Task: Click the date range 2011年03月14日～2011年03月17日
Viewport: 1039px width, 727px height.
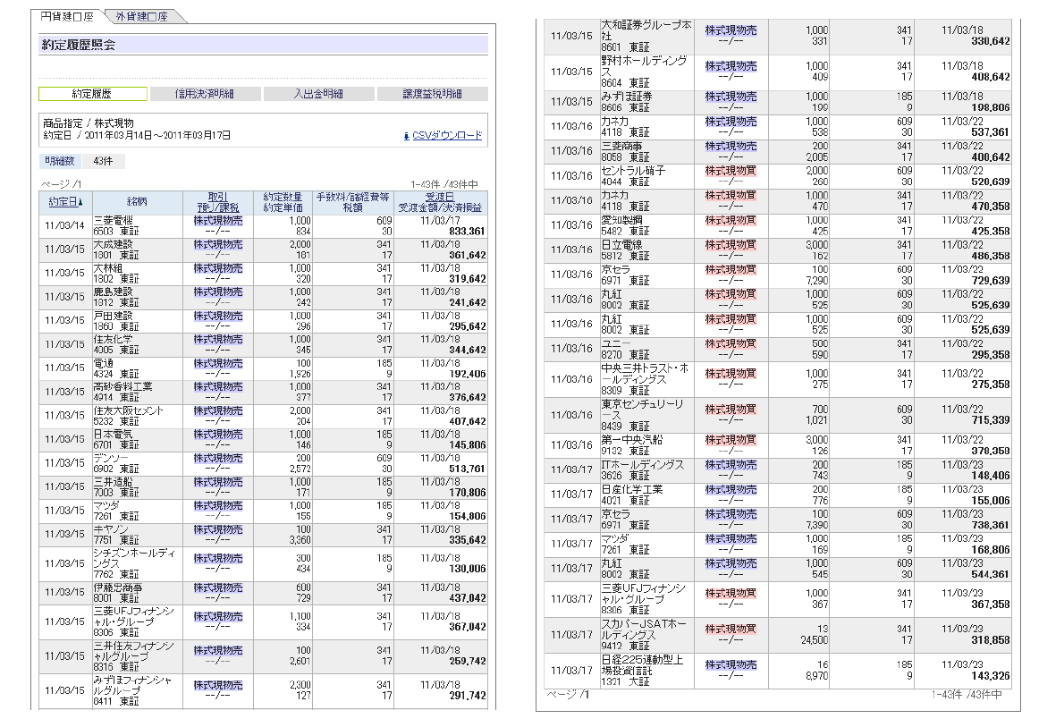Action: [157, 135]
